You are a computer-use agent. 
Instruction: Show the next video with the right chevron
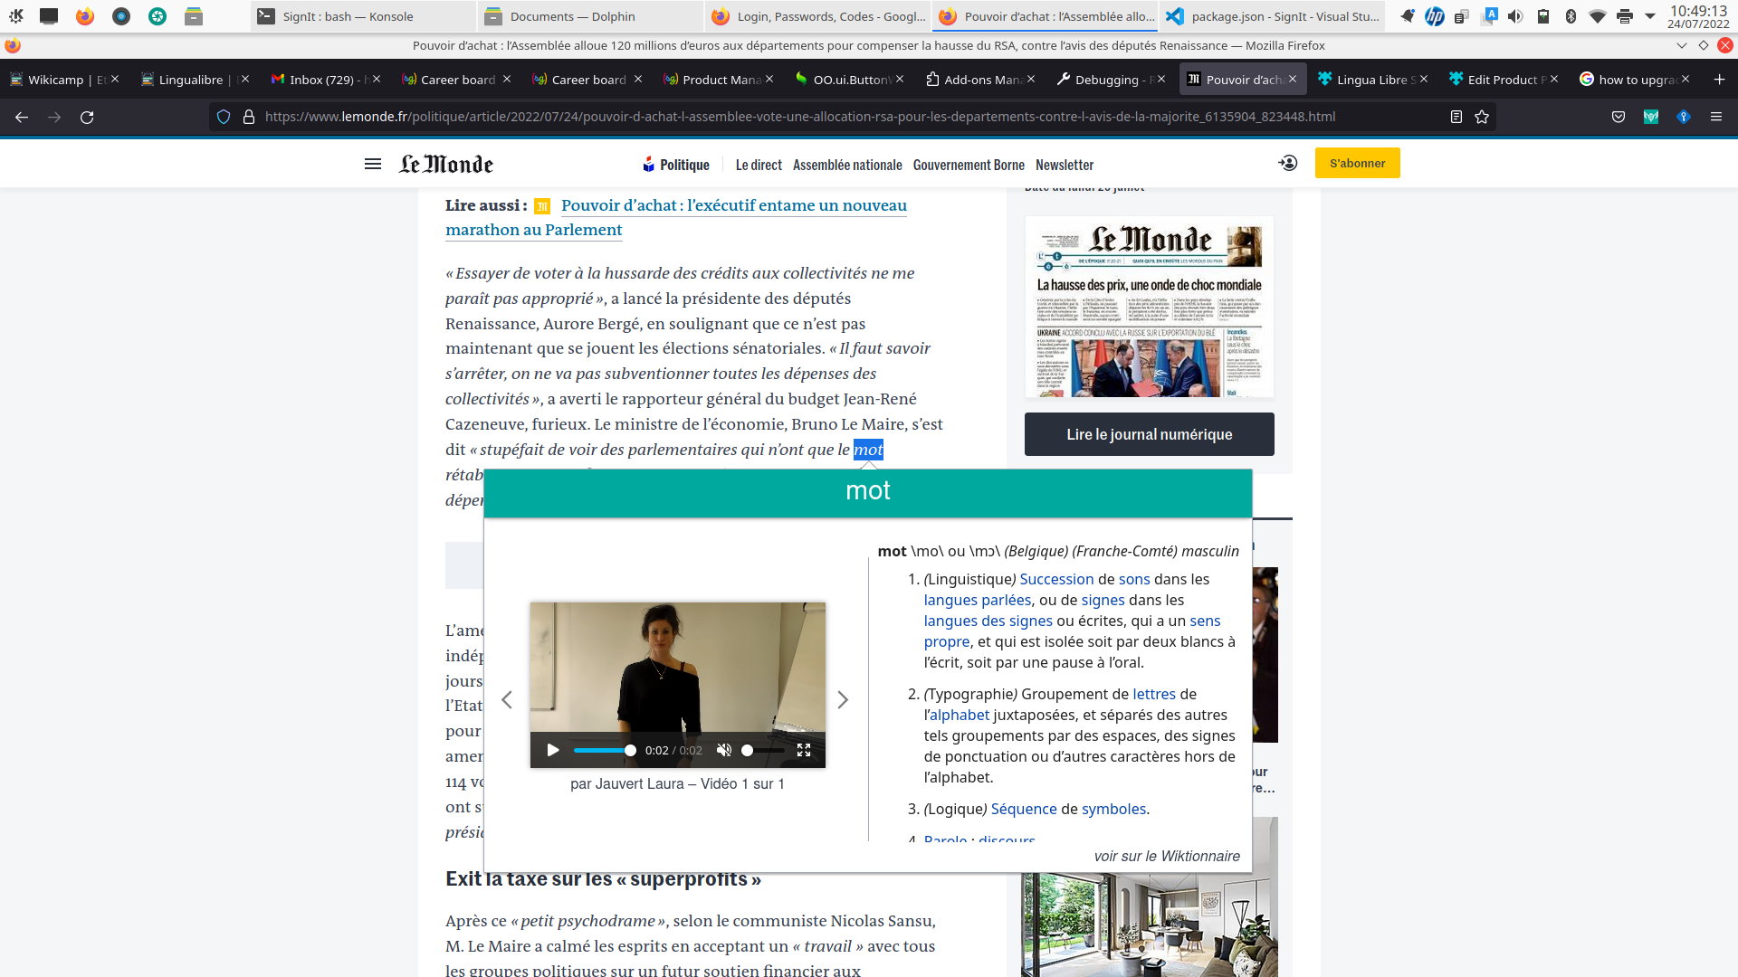pos(844,699)
